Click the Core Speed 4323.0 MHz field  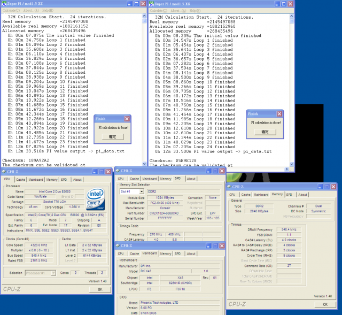coord(39,245)
